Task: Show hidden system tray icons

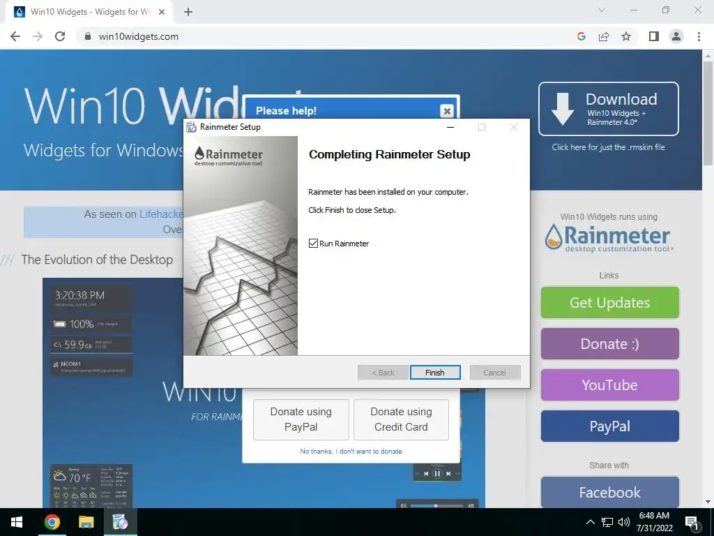Action: [590, 522]
